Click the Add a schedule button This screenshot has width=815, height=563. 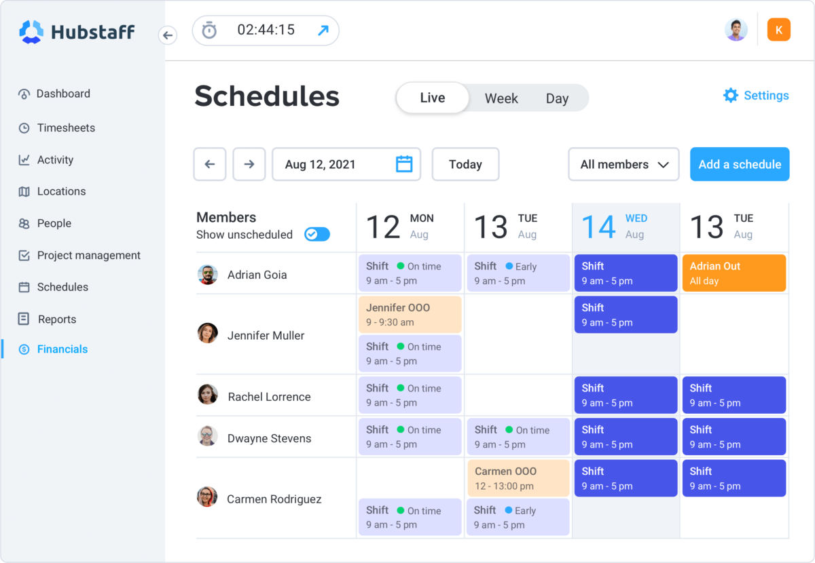click(x=740, y=164)
